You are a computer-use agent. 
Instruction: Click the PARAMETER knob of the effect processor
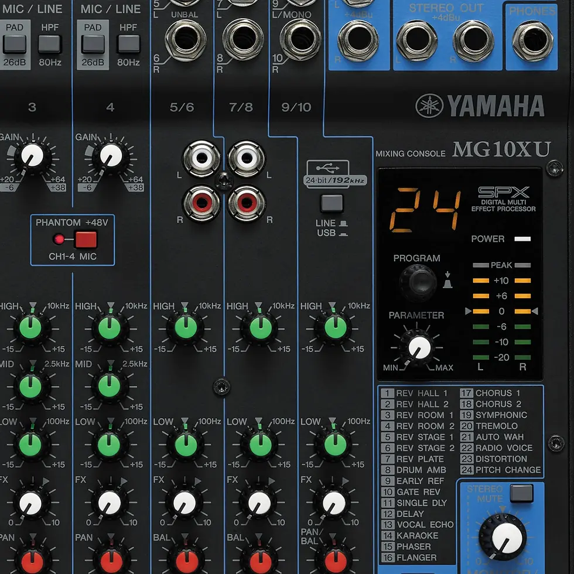419,347
